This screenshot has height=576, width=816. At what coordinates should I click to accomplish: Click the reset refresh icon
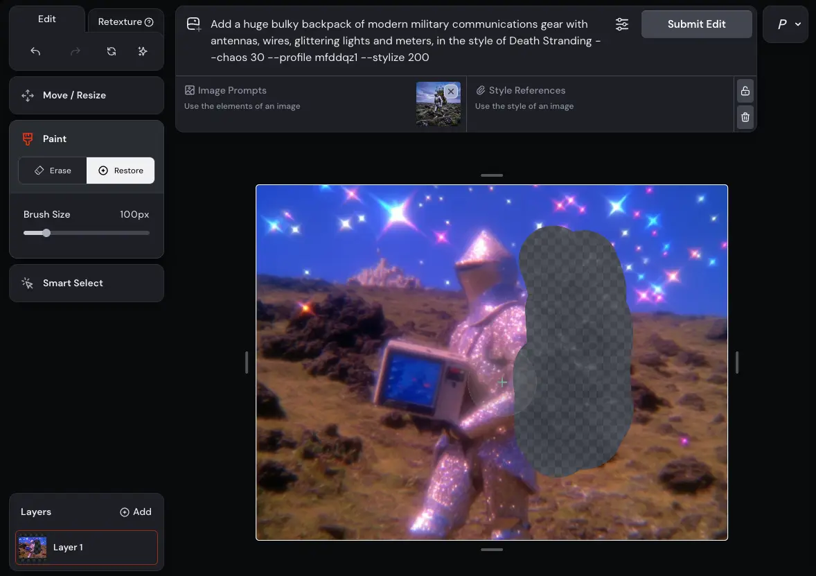click(x=111, y=51)
